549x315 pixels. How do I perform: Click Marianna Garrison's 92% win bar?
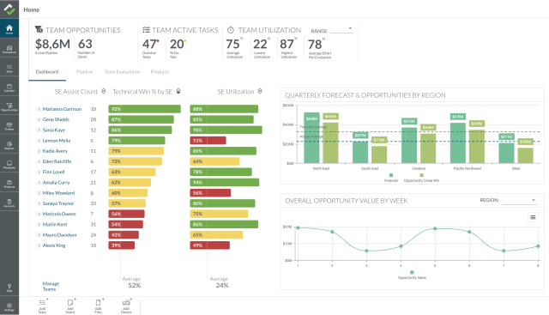click(x=145, y=109)
